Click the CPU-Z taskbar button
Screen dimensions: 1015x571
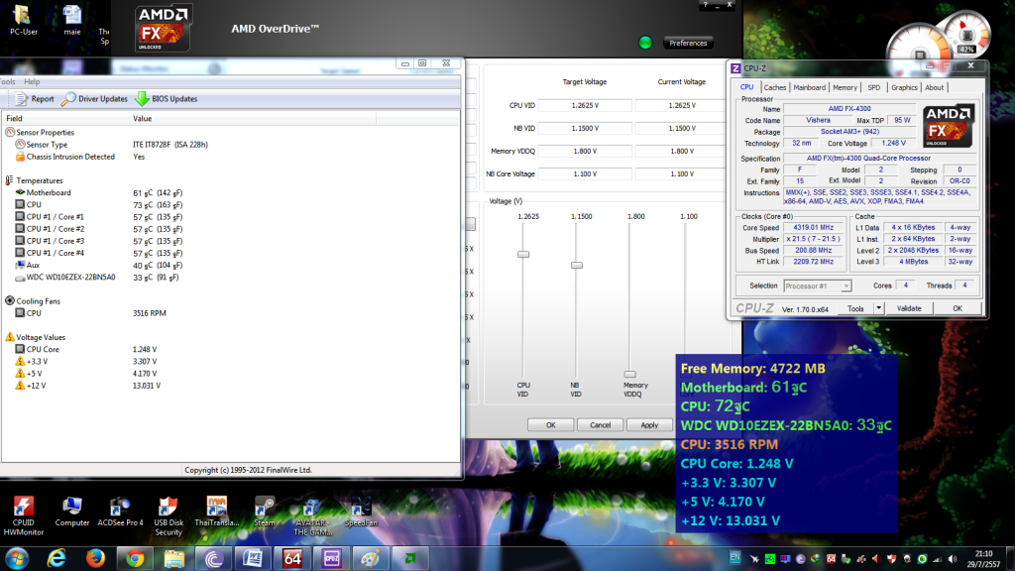[332, 558]
